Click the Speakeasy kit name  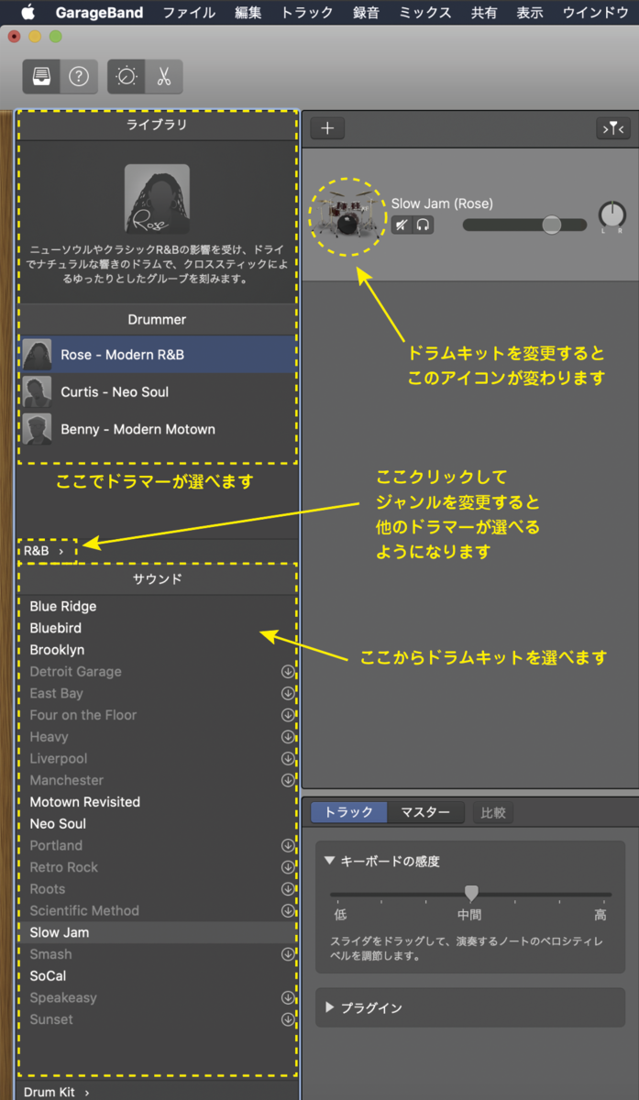(63, 997)
